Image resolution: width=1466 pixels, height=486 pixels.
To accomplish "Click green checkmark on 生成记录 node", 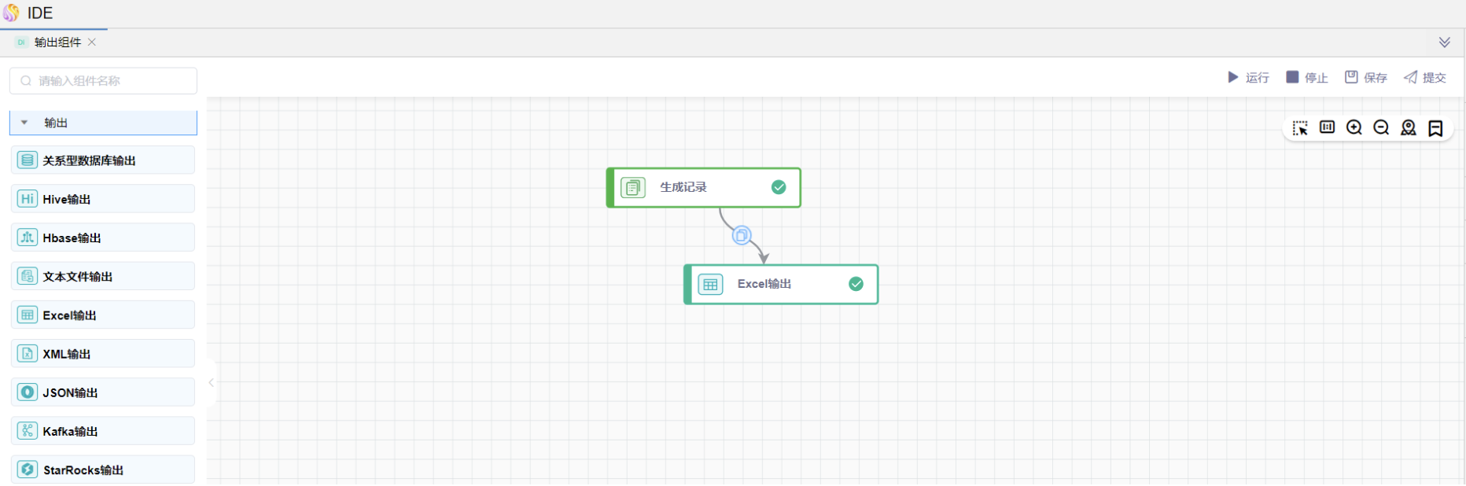I will click(779, 187).
